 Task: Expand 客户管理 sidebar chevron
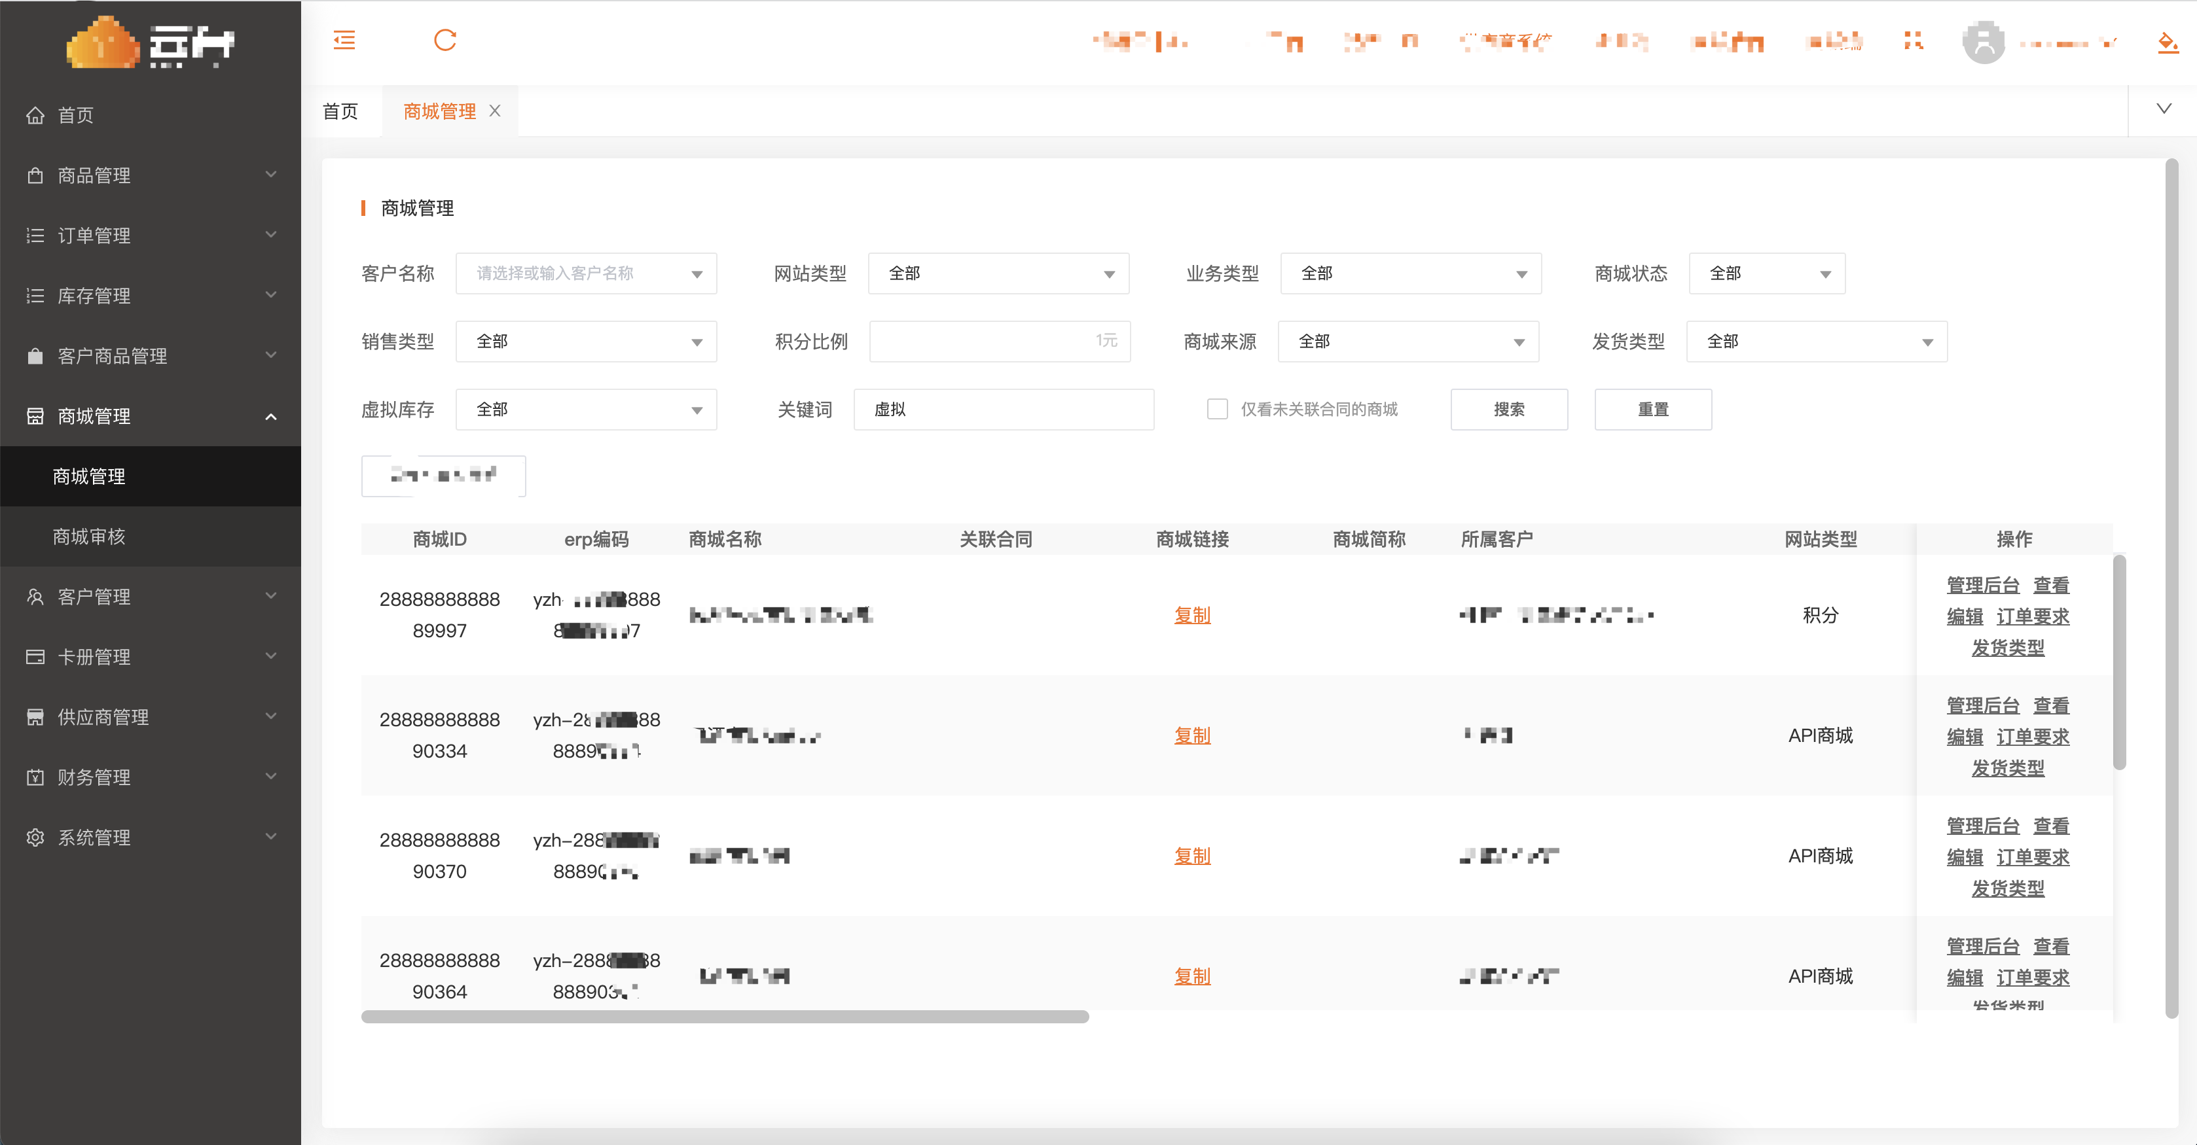270,596
